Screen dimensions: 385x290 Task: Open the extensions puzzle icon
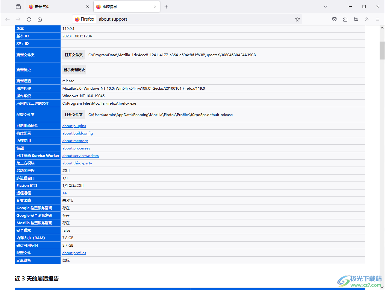pos(345,19)
